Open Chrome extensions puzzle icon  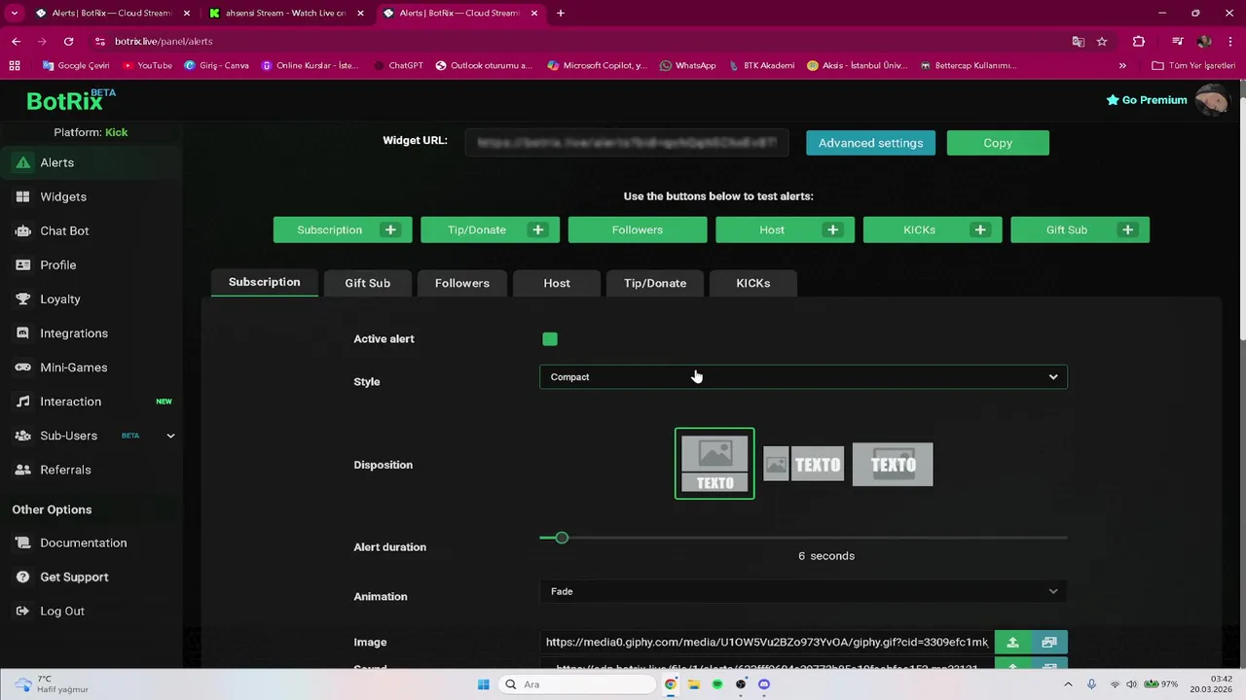(x=1139, y=41)
